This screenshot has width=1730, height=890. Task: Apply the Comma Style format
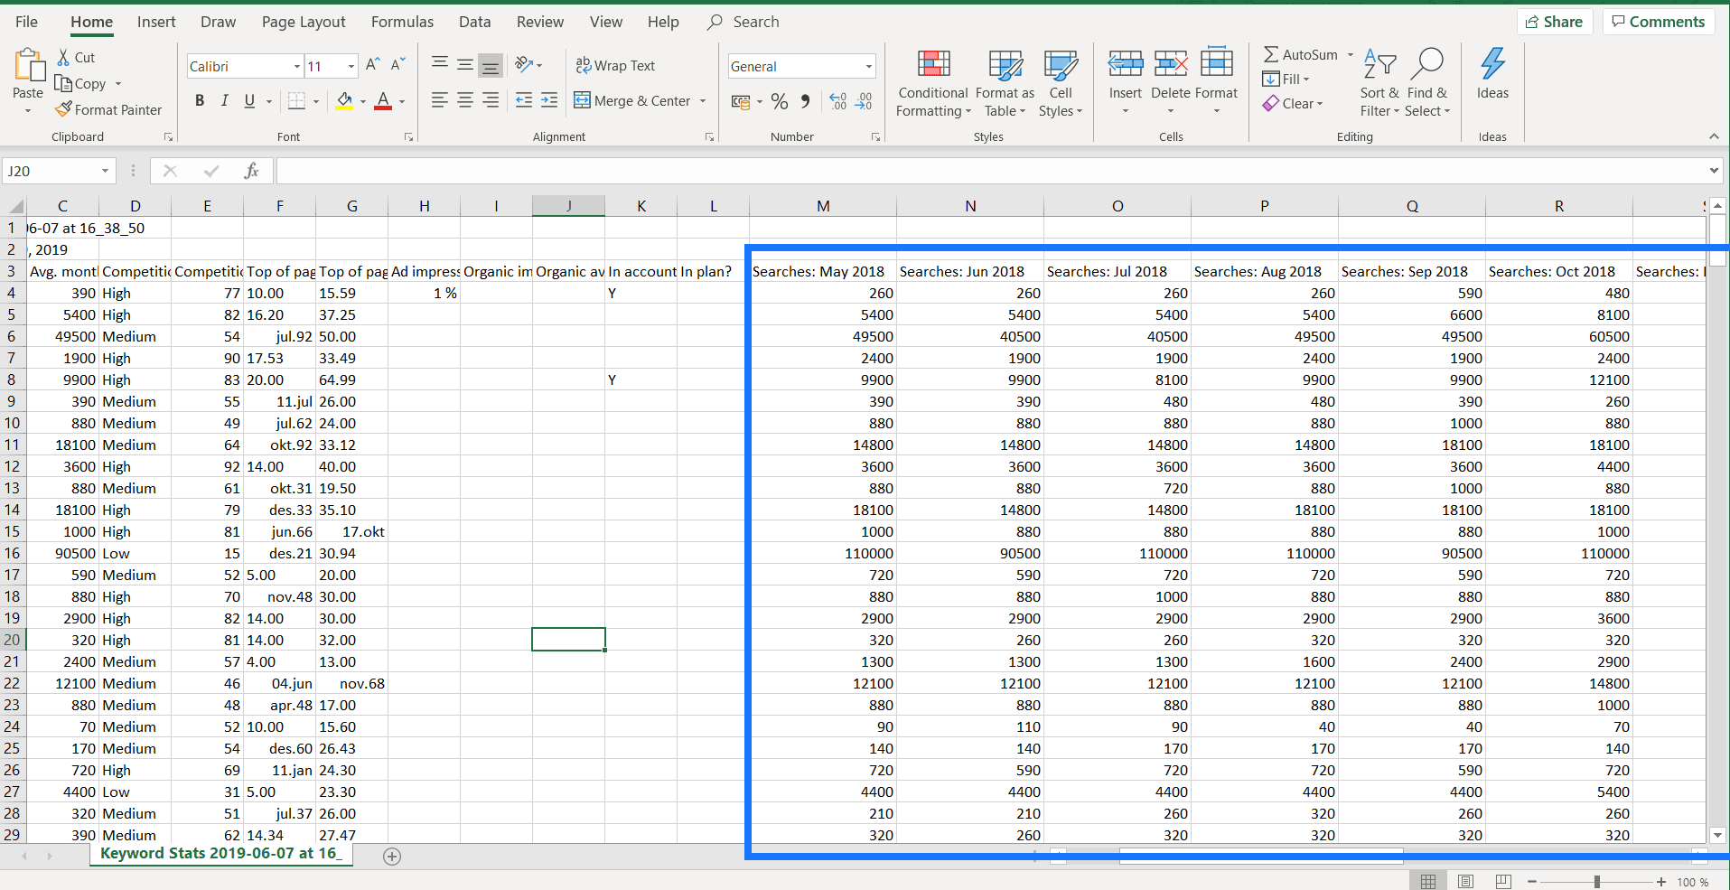804,101
